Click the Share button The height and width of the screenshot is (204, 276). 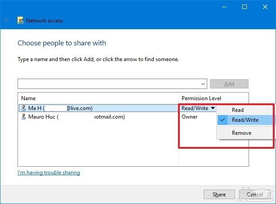point(219,195)
